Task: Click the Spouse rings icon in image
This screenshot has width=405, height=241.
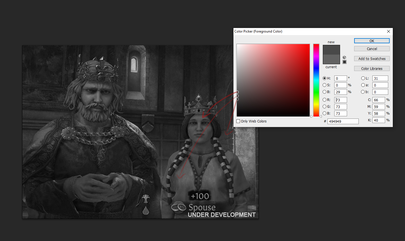Action: click(179, 208)
